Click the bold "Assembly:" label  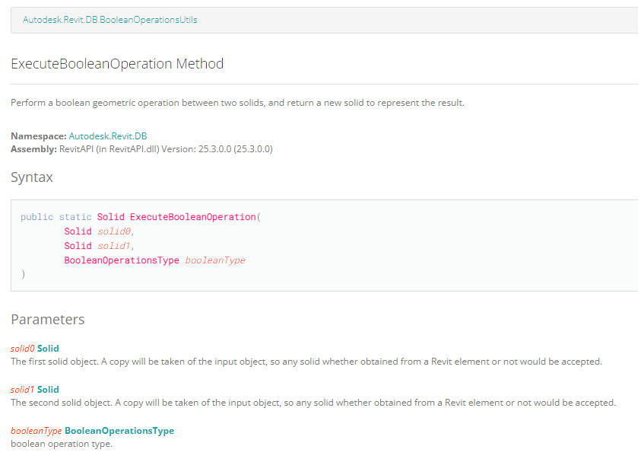tap(34, 149)
